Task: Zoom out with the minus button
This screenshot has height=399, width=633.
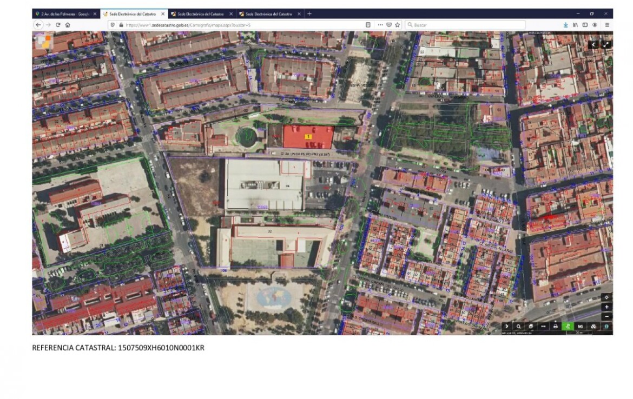Action: (x=607, y=316)
